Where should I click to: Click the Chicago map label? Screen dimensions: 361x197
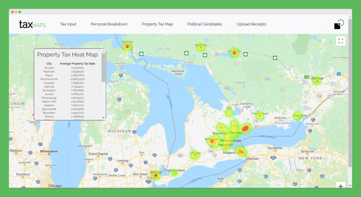click(x=55, y=185)
